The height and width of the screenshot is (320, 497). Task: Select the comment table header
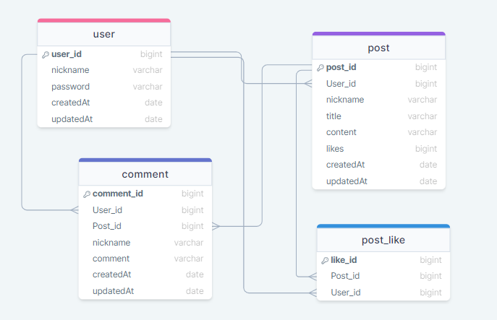pyautogui.click(x=145, y=174)
